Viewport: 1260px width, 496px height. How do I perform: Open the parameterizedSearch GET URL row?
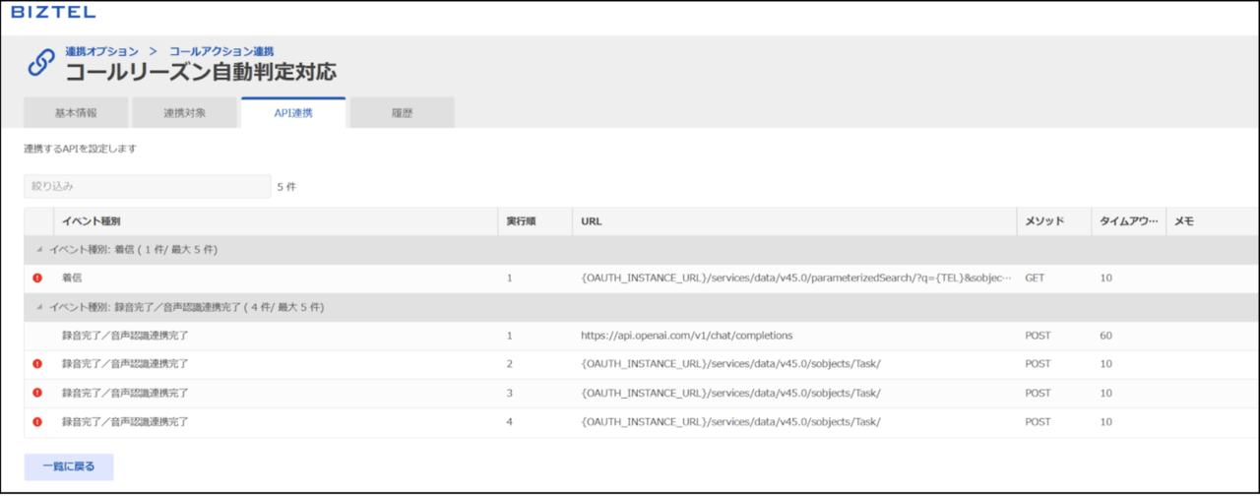pos(795,279)
